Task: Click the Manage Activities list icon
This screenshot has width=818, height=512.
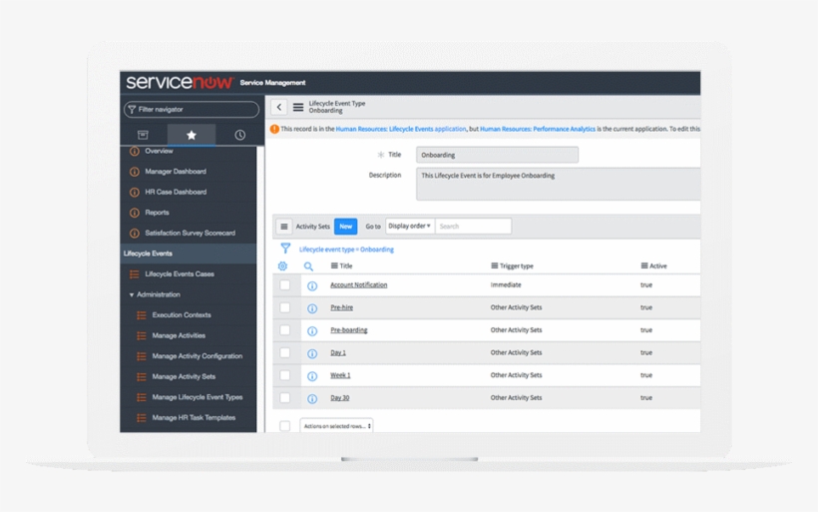Action: click(142, 335)
